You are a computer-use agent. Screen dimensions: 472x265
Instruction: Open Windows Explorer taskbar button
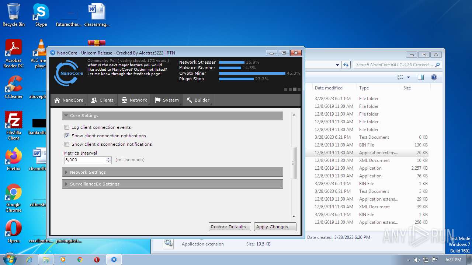coord(46,259)
